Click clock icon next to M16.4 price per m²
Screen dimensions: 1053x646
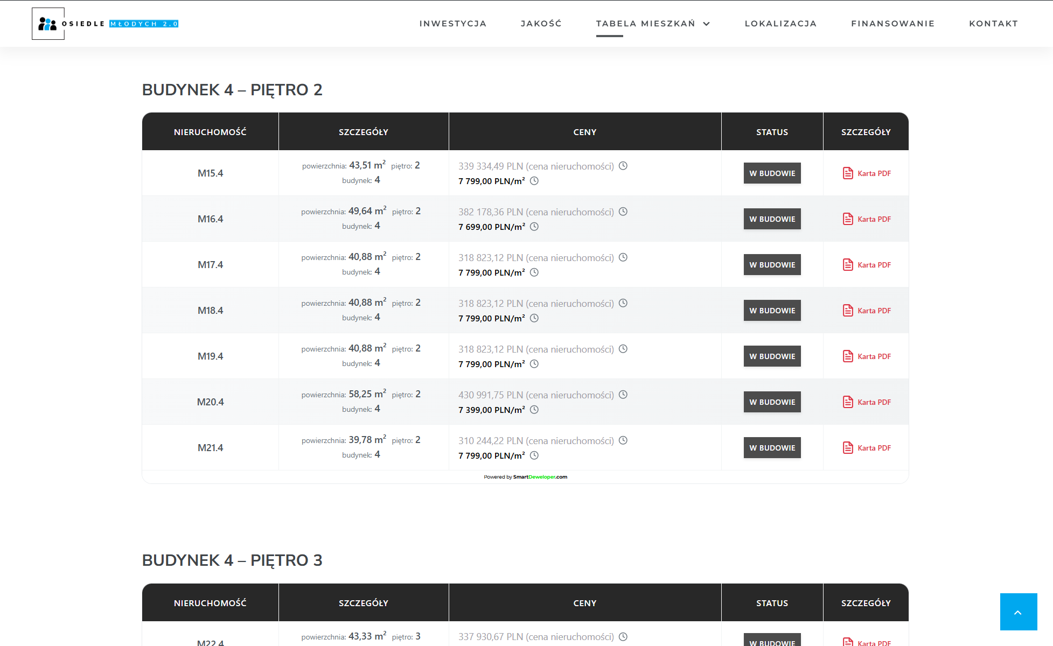pyautogui.click(x=534, y=227)
